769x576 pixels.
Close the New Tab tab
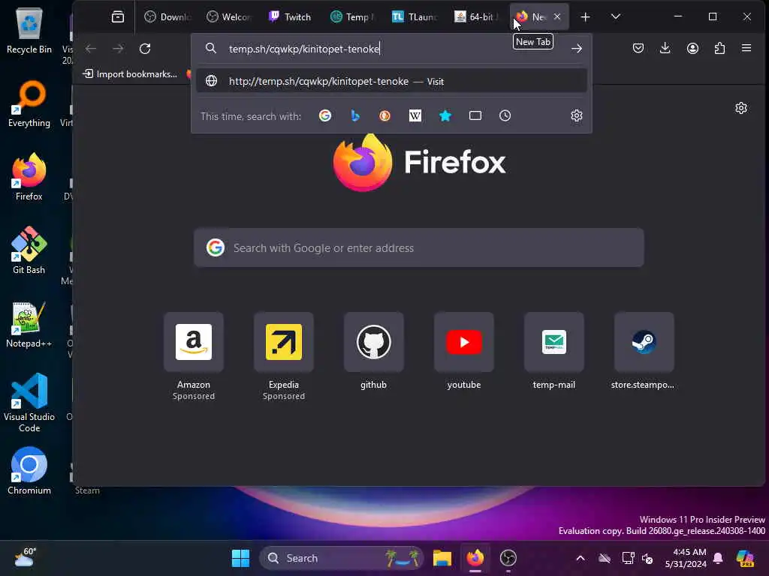point(557,16)
